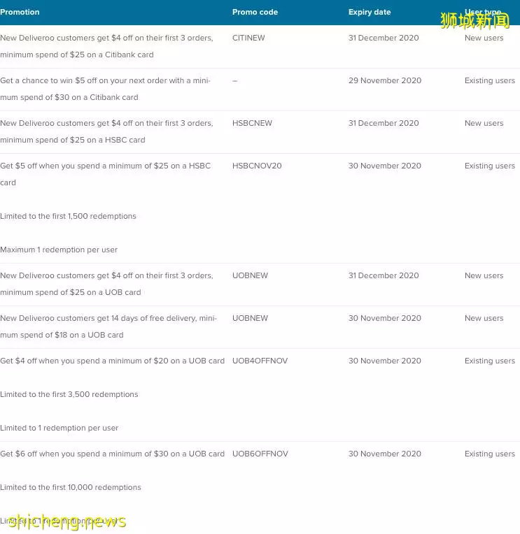Click 'New users' in the CITINEW row

click(x=484, y=38)
